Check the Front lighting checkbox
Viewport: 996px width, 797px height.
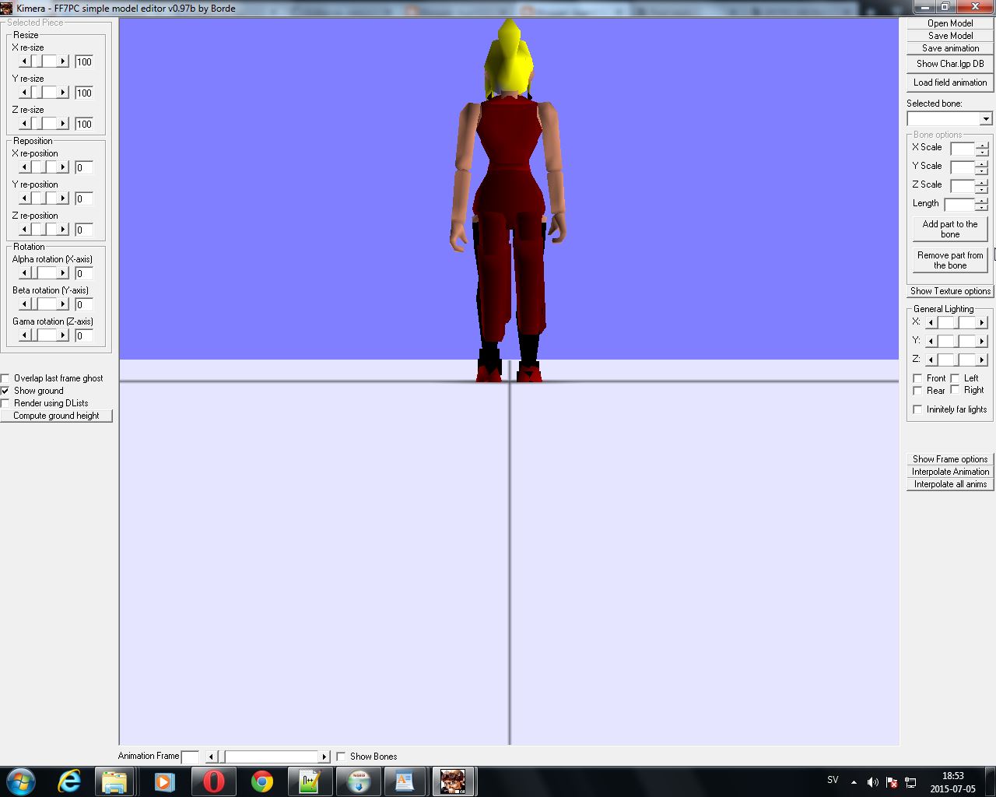917,378
